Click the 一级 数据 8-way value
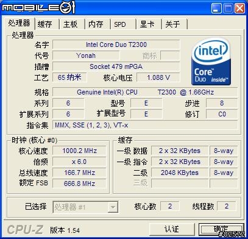 pos(224,151)
